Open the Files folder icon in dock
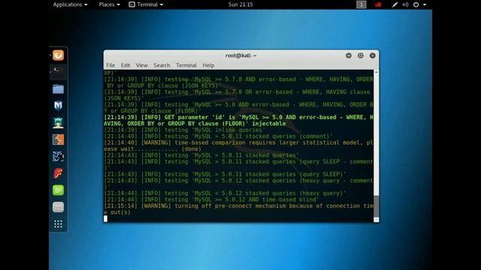481x270 pixels. point(59,89)
